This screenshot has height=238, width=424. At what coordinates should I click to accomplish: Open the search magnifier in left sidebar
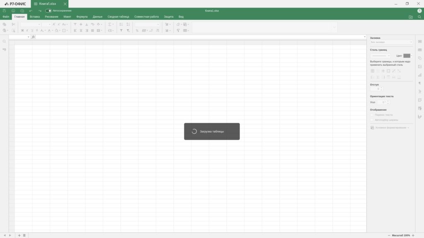[4, 41]
